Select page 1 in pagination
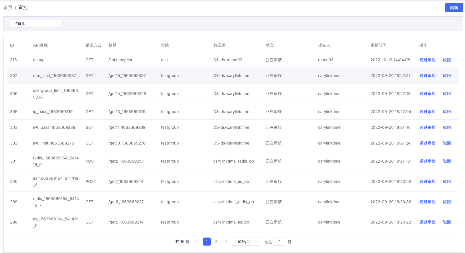This screenshot has height=253, width=465. click(207, 242)
